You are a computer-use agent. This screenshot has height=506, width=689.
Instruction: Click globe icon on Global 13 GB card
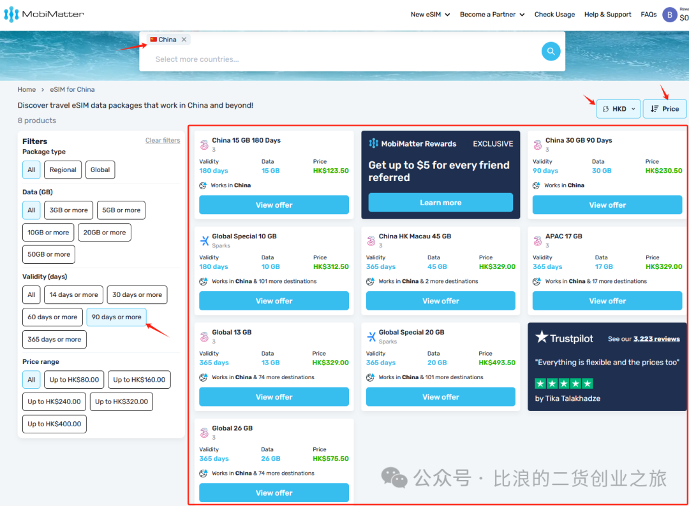point(203,377)
